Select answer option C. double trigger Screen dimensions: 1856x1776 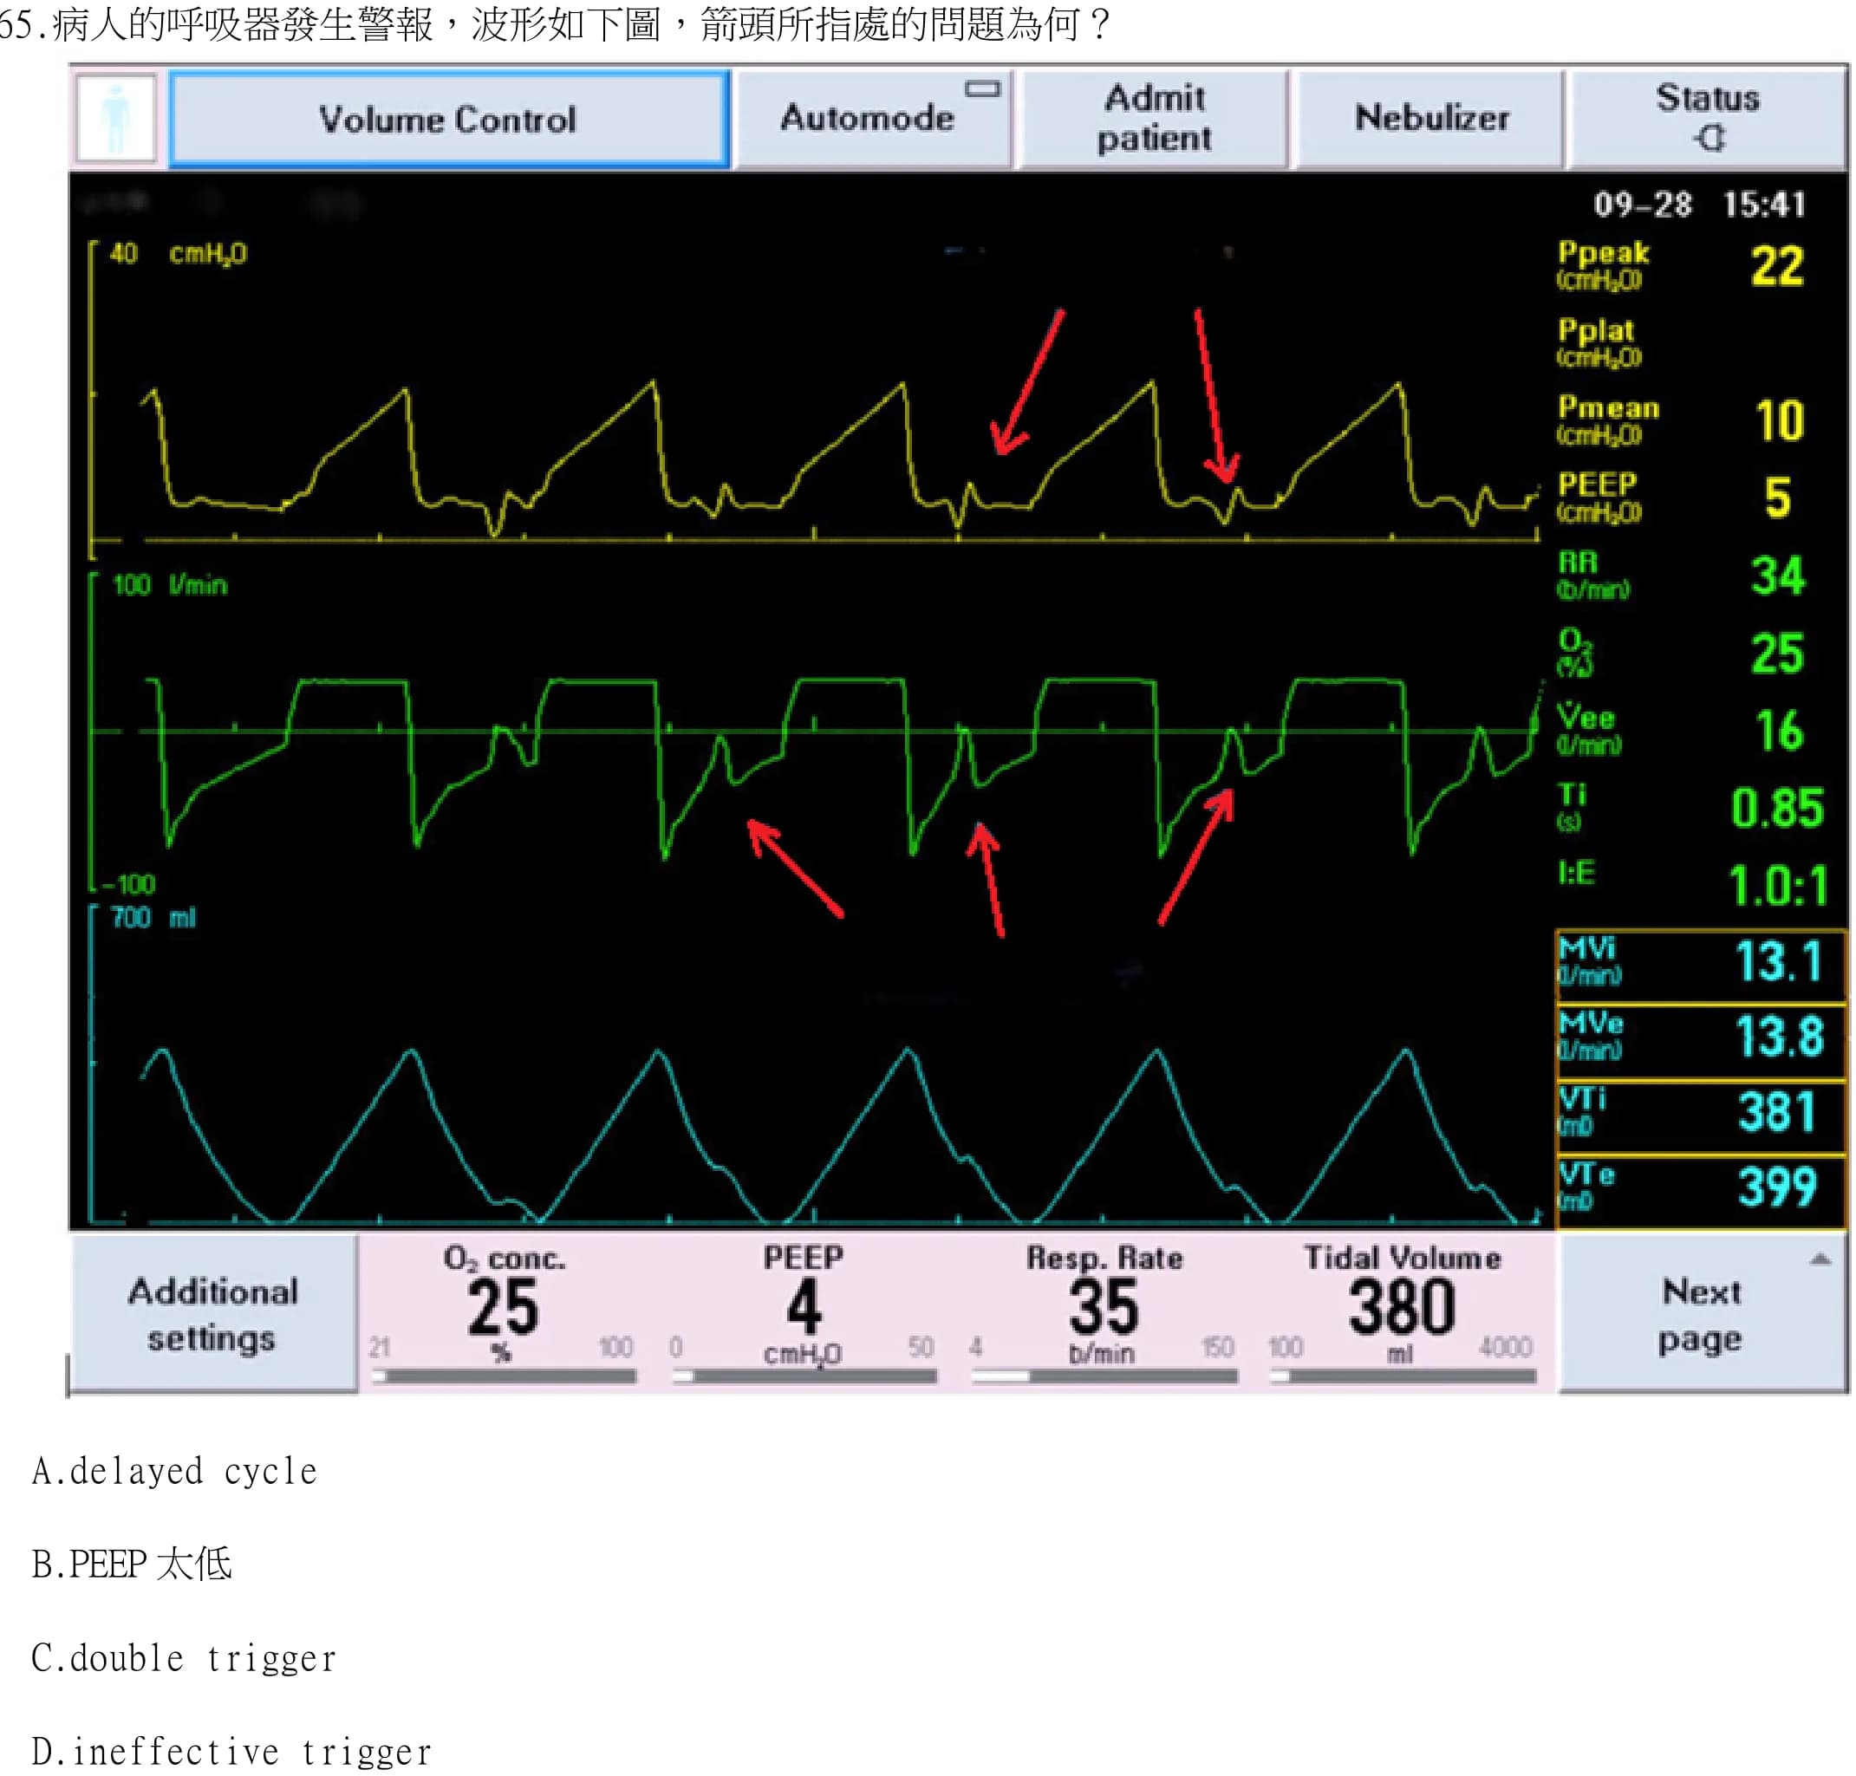point(185,1659)
